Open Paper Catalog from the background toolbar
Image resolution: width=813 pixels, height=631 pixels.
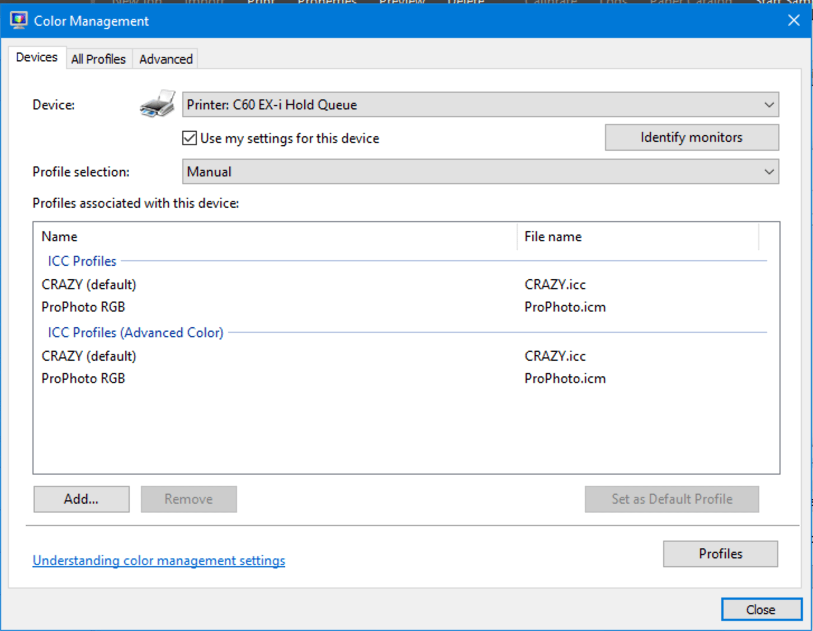[x=687, y=3]
